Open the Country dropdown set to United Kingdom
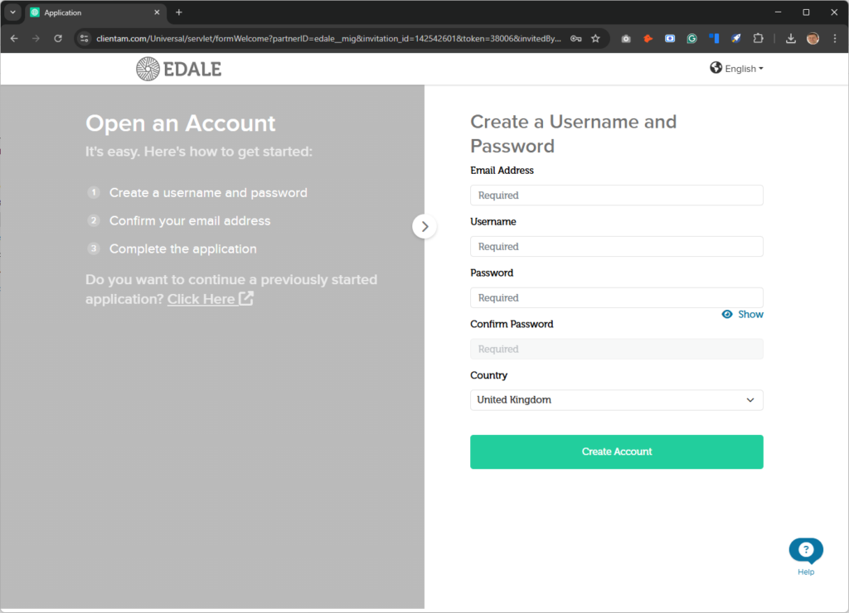849x613 pixels. (x=617, y=400)
